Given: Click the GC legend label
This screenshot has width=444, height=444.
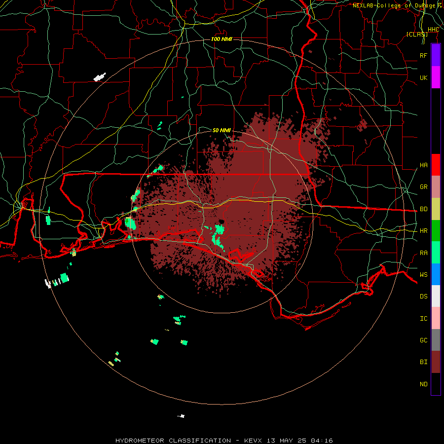Looking at the screenshot, I should tap(423, 340).
